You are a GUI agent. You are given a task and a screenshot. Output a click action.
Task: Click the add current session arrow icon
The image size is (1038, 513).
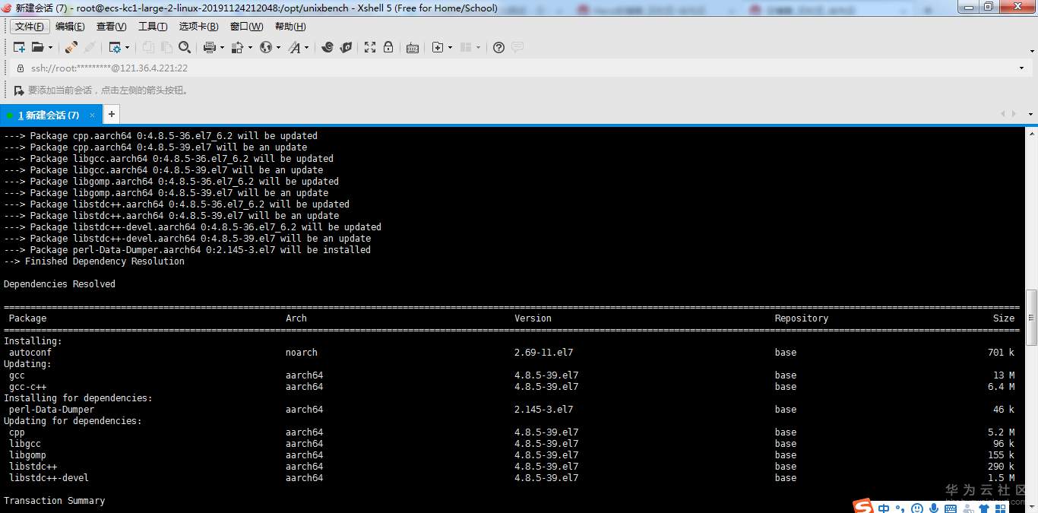click(x=19, y=90)
